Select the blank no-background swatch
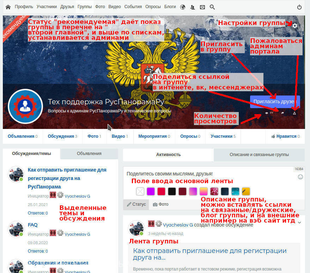 (x=140, y=191)
